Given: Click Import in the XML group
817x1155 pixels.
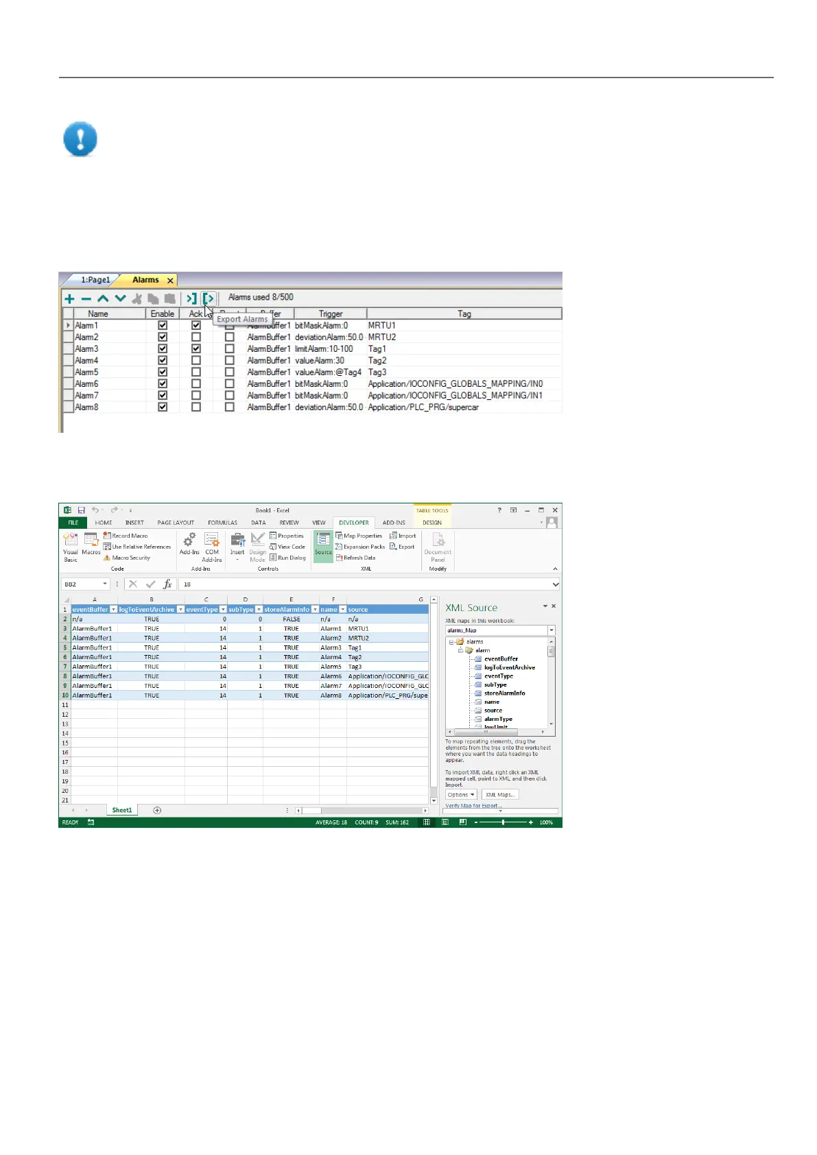Looking at the screenshot, I should (x=403, y=536).
